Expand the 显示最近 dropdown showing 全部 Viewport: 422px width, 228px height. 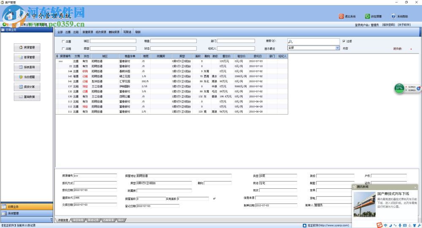click(x=338, y=48)
